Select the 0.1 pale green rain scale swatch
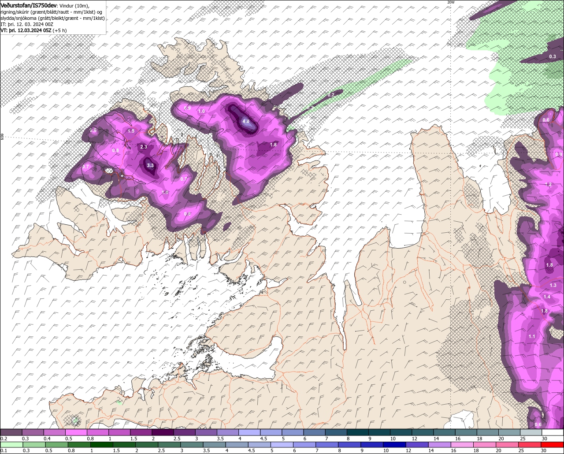Image resolution: width=564 pixels, height=454 pixels. point(11,444)
